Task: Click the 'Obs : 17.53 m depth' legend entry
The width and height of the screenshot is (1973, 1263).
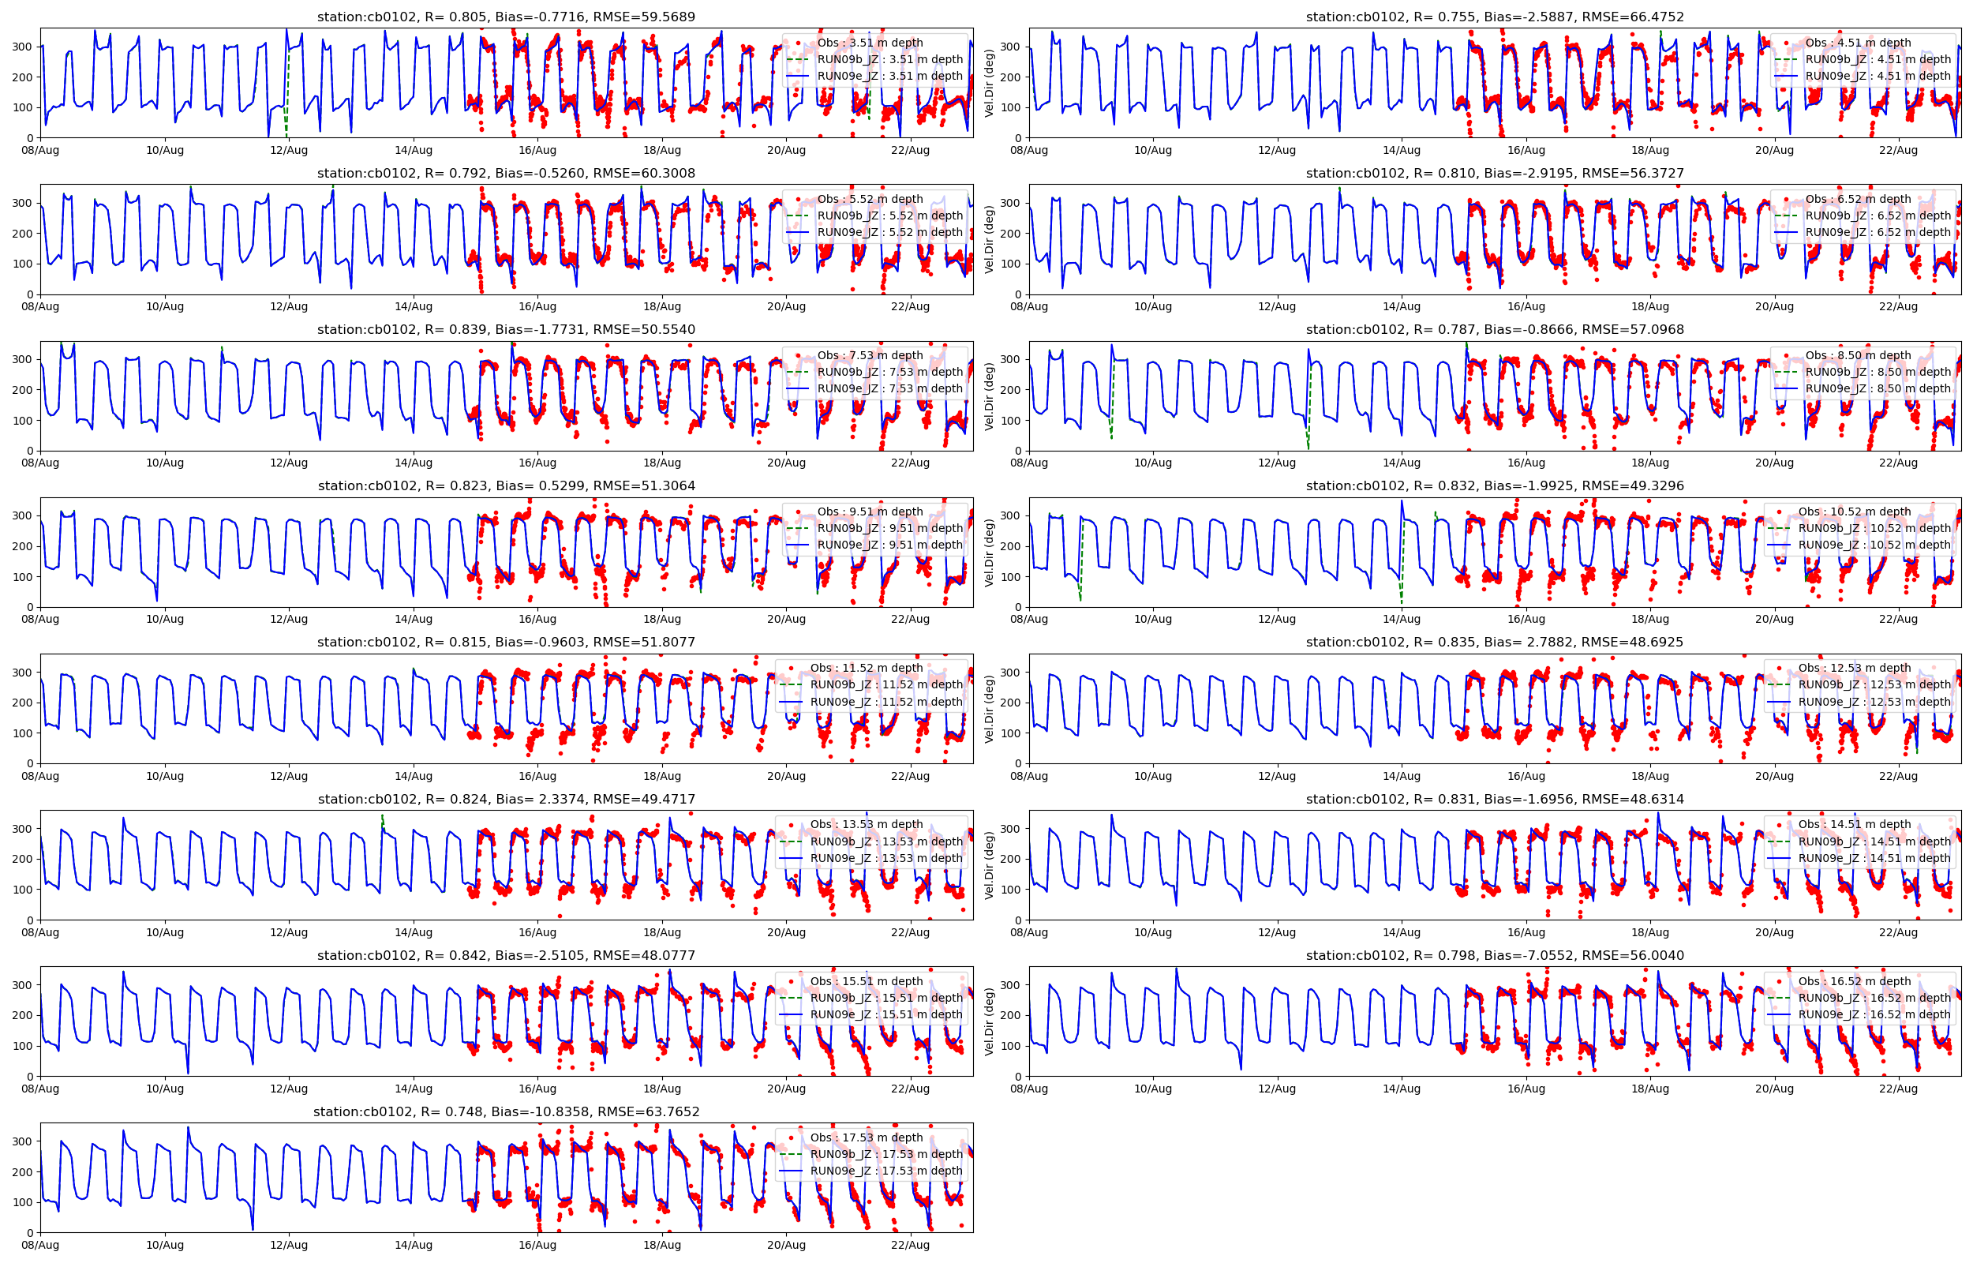Action: [866, 1137]
